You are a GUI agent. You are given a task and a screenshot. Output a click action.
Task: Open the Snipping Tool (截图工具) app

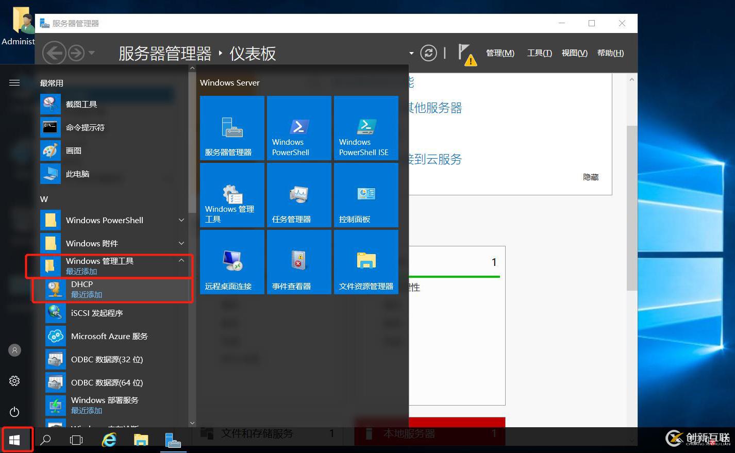(x=114, y=104)
